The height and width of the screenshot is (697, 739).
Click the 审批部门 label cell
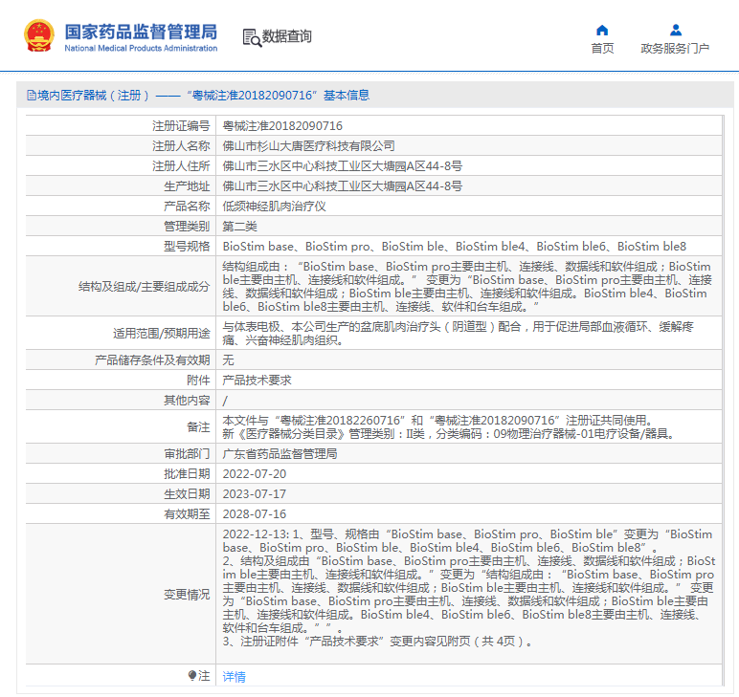(x=187, y=454)
